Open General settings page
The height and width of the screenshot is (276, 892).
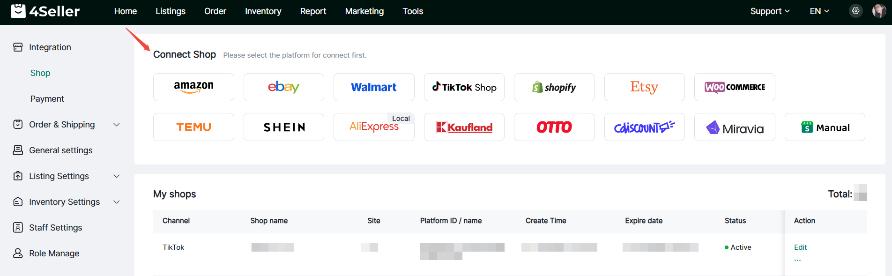61,150
